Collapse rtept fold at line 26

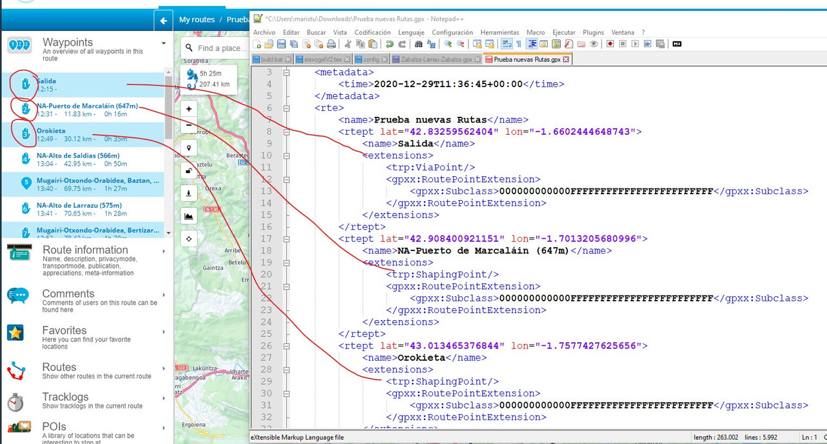(286, 346)
